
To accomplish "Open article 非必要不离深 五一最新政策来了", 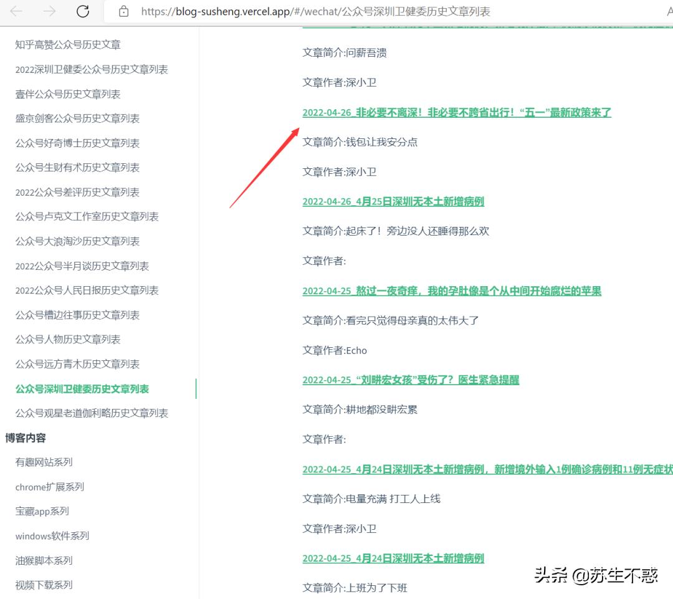I will [x=457, y=112].
